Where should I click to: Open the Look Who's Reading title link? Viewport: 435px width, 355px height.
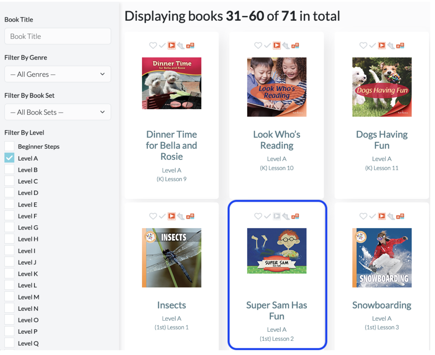click(x=277, y=140)
